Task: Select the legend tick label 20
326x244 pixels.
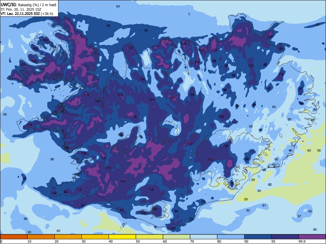Action: 56,241
